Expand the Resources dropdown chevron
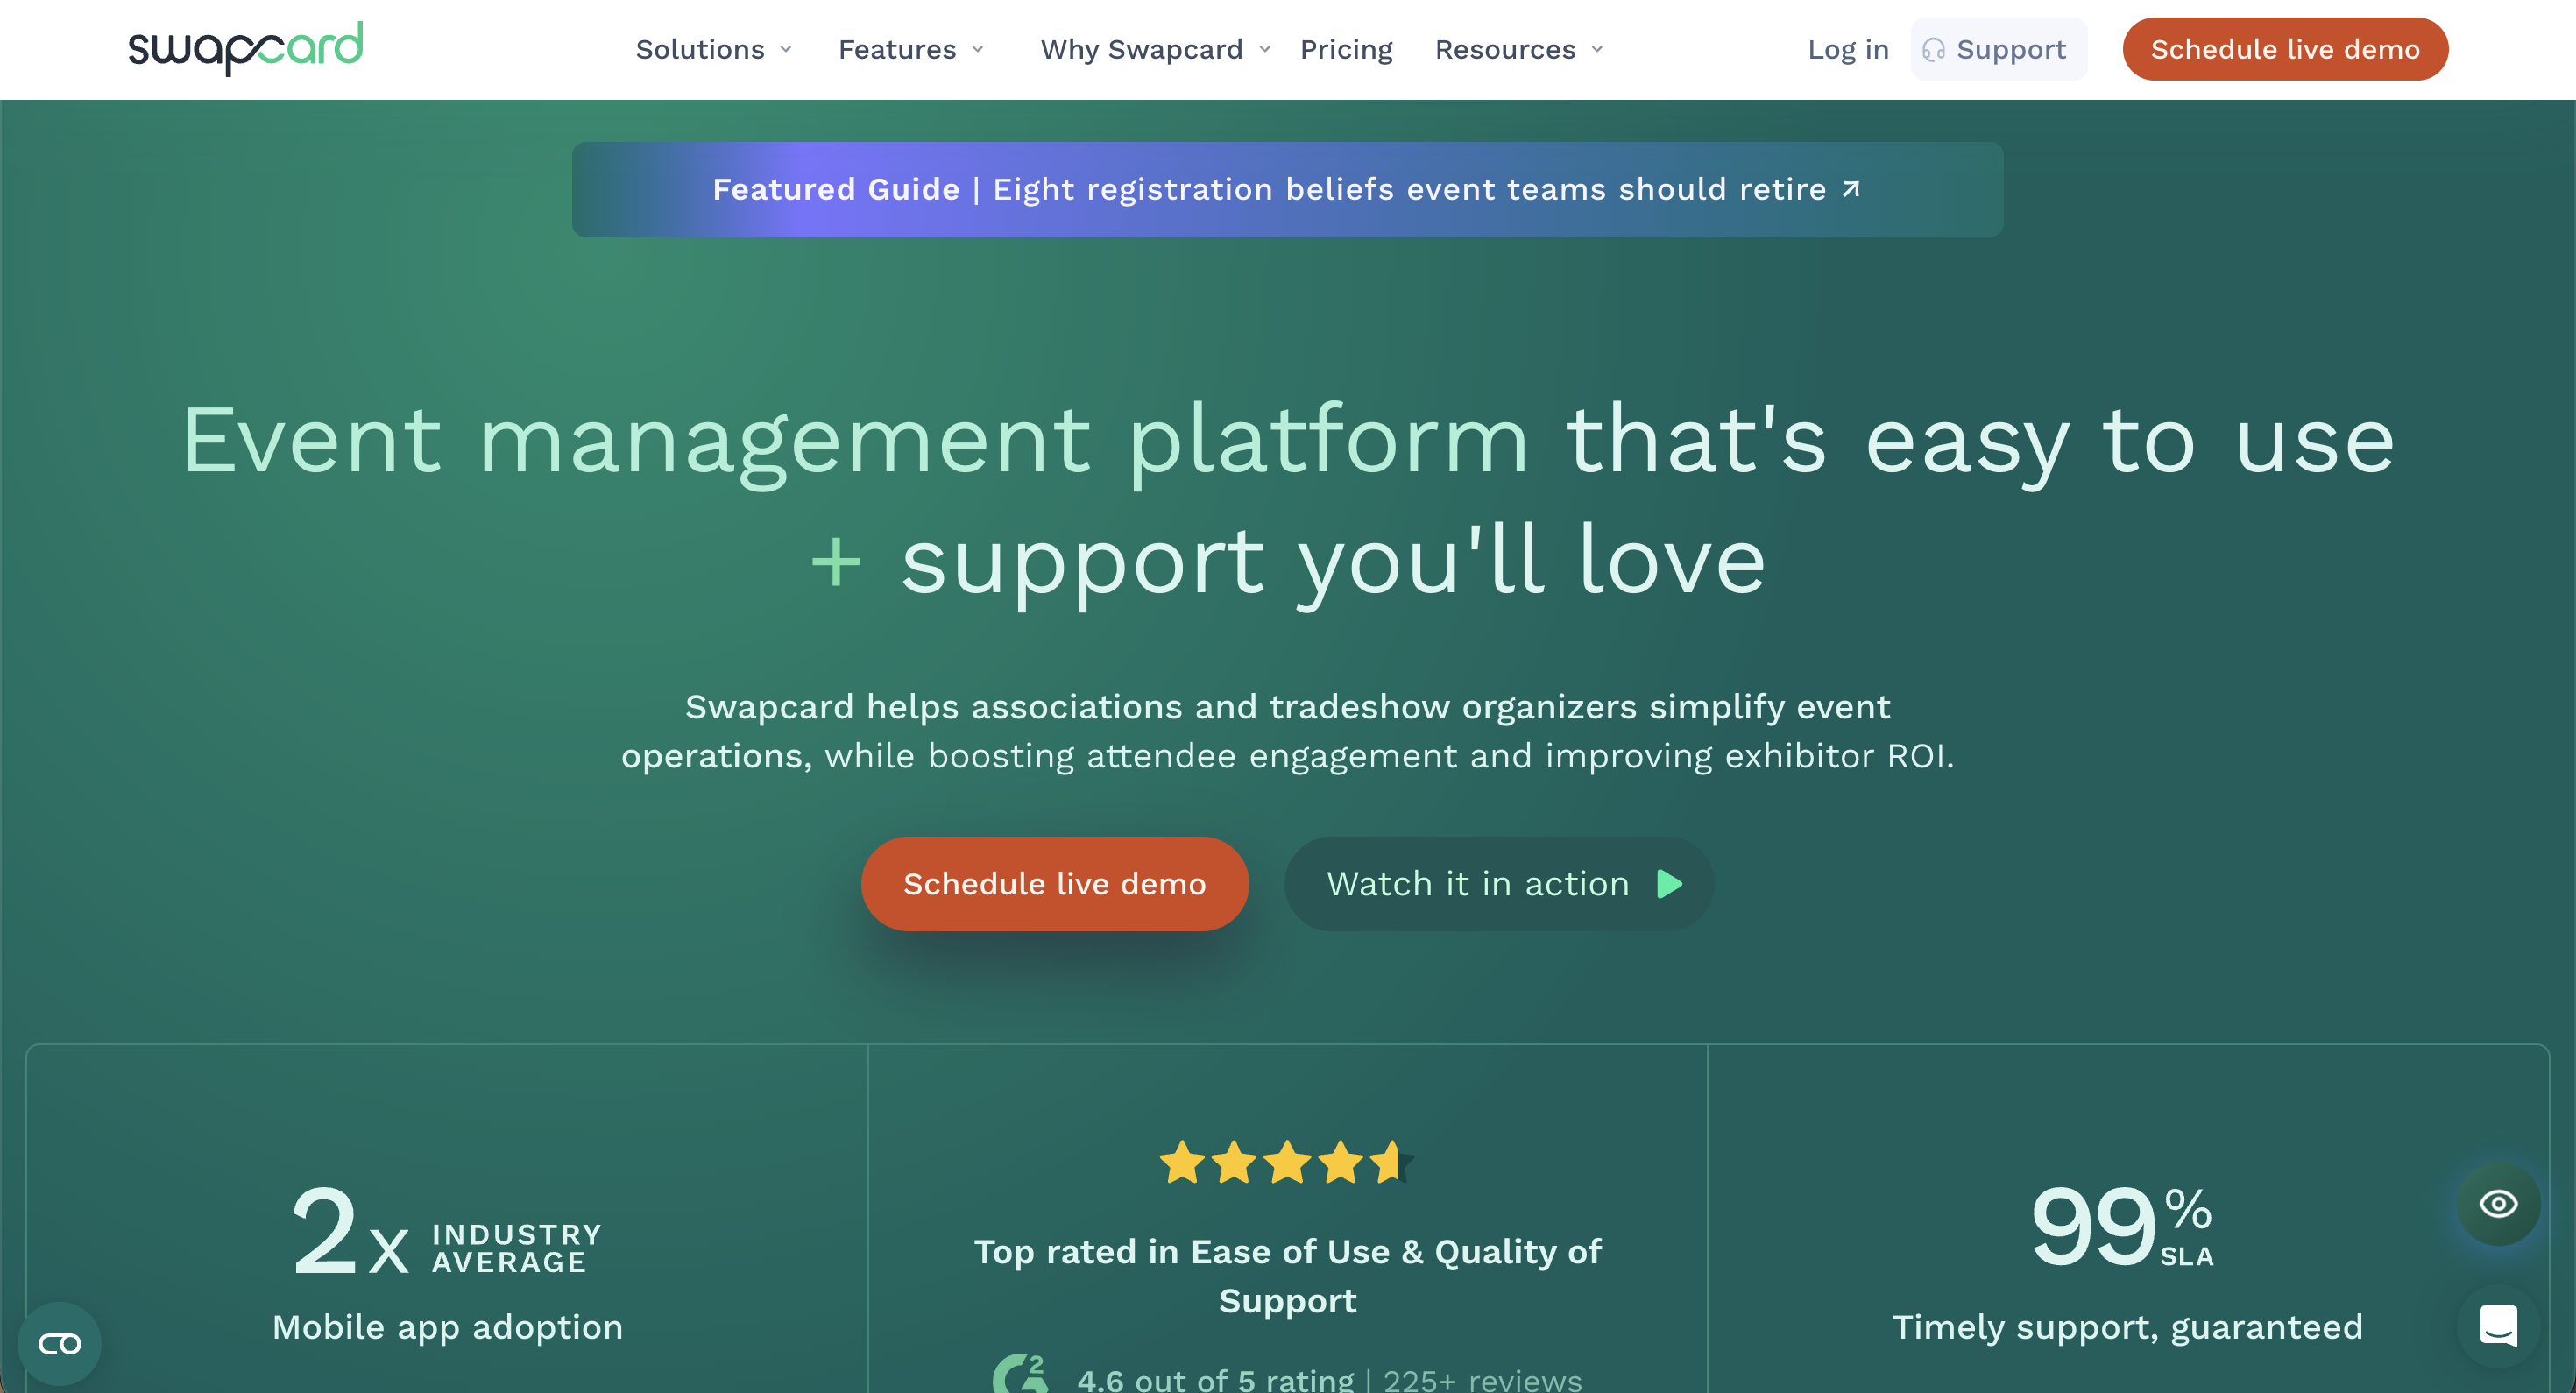Image resolution: width=2576 pixels, height=1393 pixels. click(x=1597, y=50)
